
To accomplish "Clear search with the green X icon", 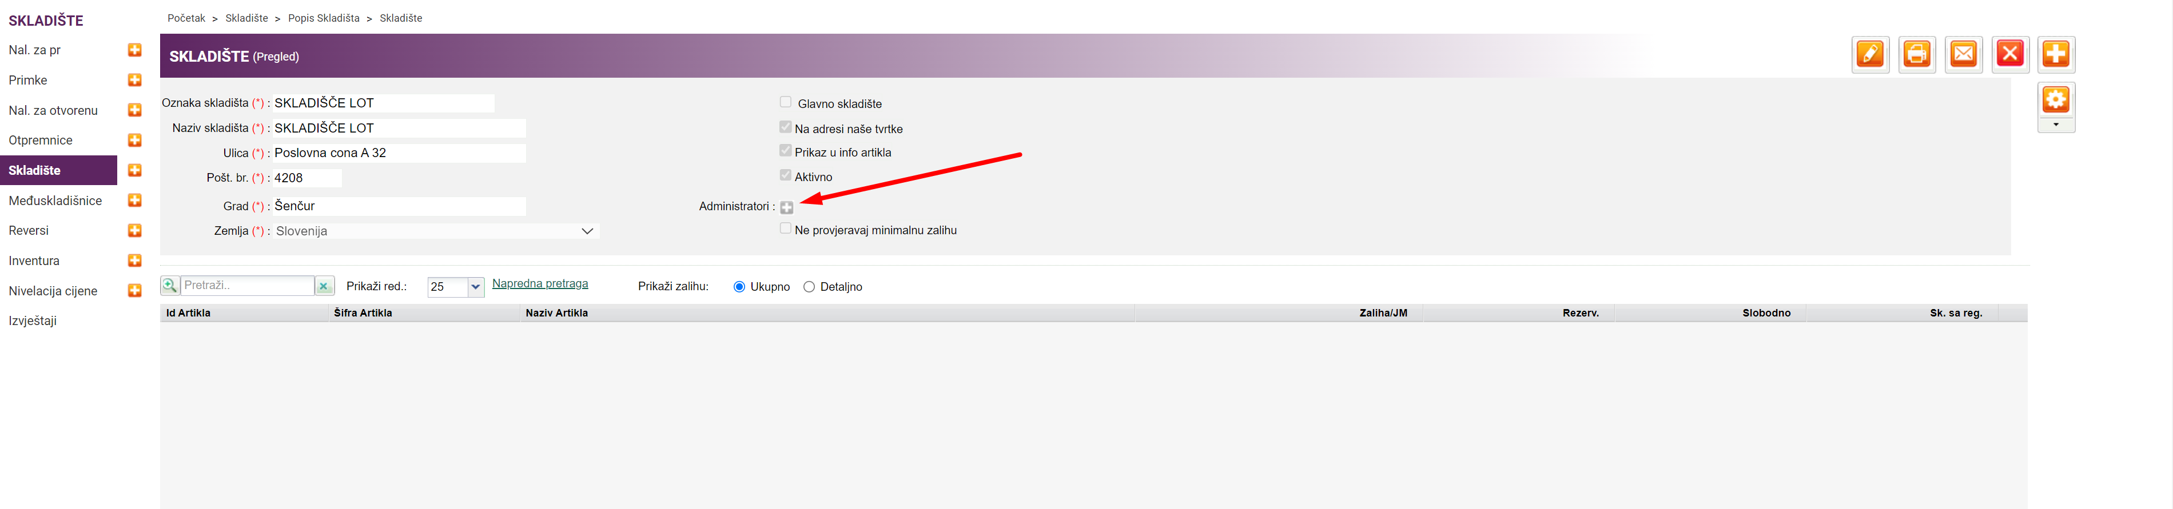I will click(x=324, y=287).
